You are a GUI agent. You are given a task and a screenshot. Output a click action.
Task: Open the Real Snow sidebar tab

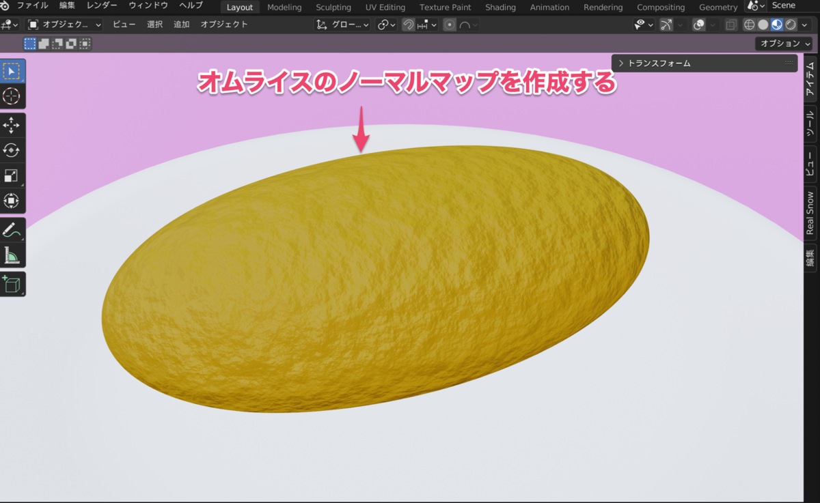click(810, 213)
